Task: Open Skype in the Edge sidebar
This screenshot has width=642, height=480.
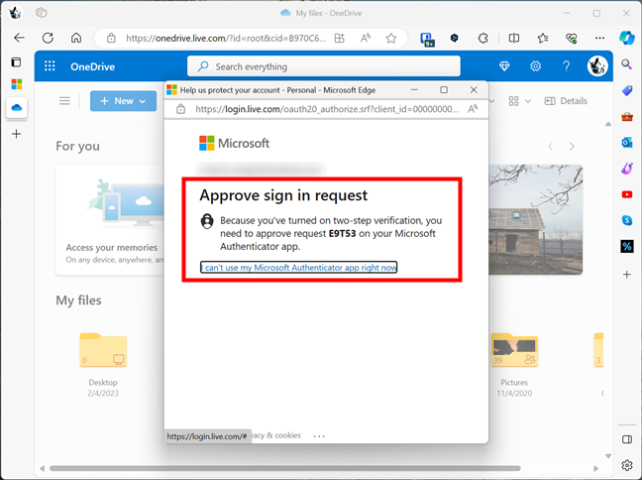Action: pyautogui.click(x=627, y=220)
